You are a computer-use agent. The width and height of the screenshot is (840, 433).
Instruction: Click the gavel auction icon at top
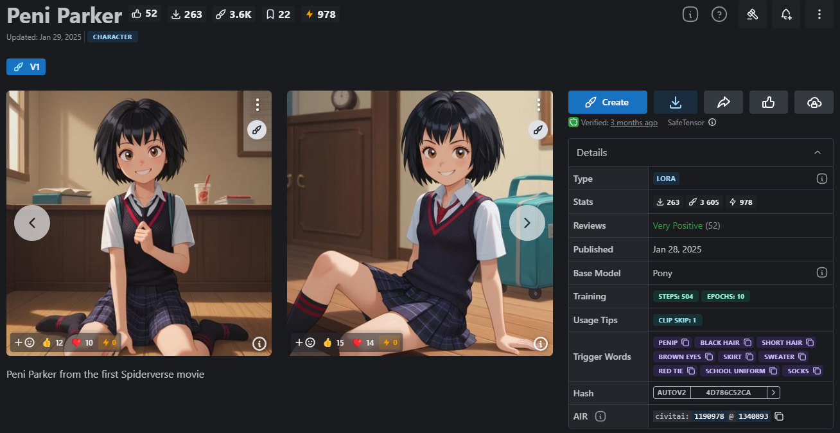pyautogui.click(x=752, y=14)
